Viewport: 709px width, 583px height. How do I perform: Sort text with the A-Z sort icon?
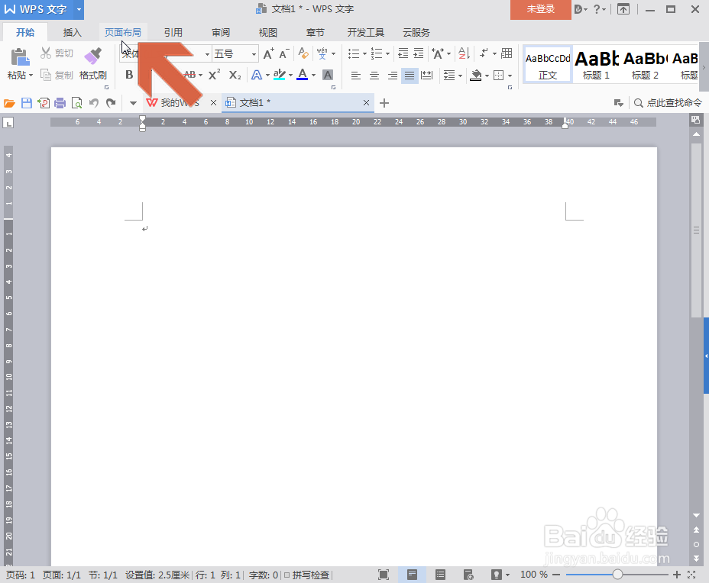tap(464, 53)
